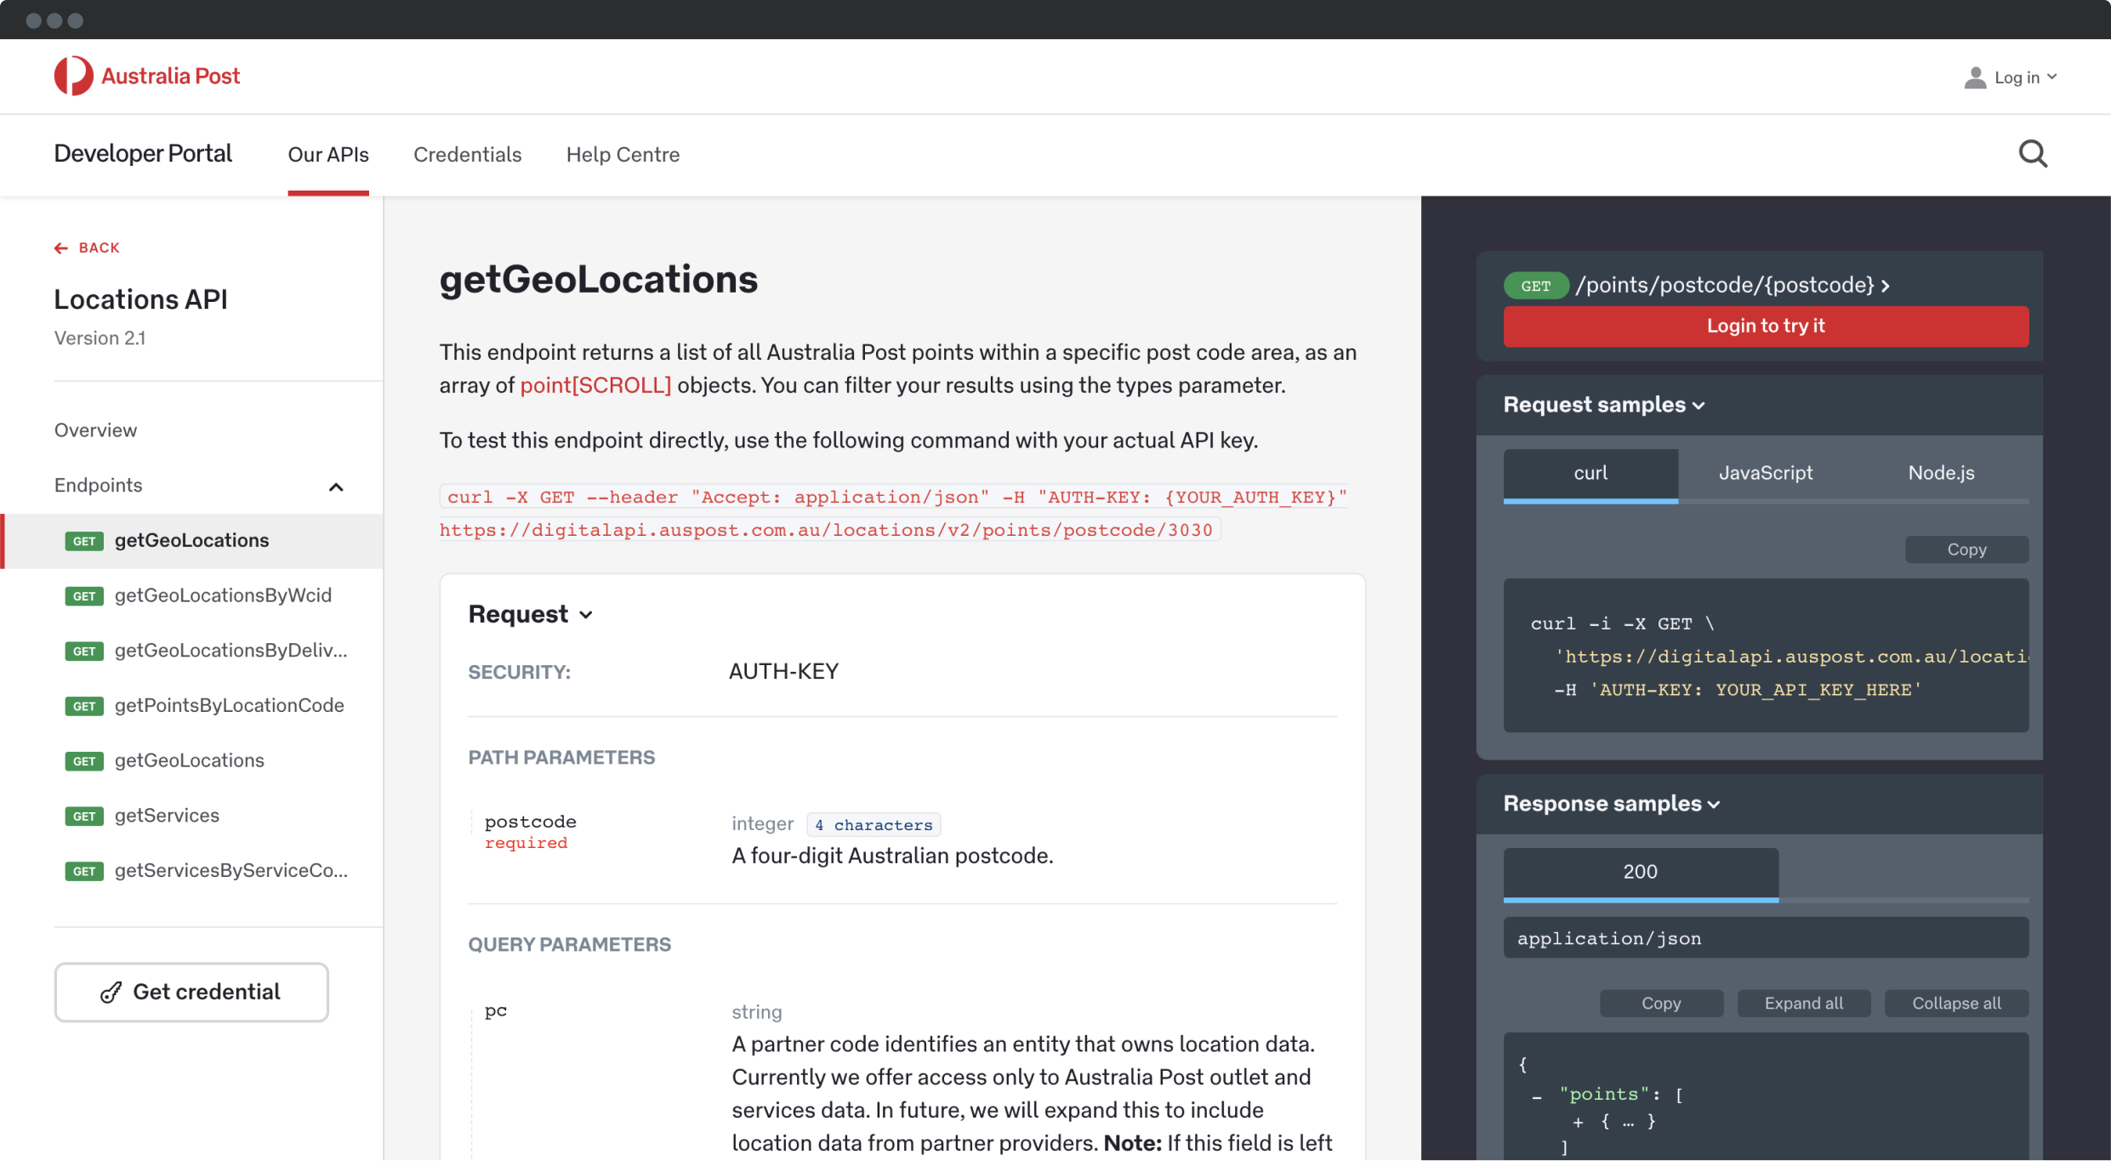Click the Endpoints section label

(x=98, y=486)
